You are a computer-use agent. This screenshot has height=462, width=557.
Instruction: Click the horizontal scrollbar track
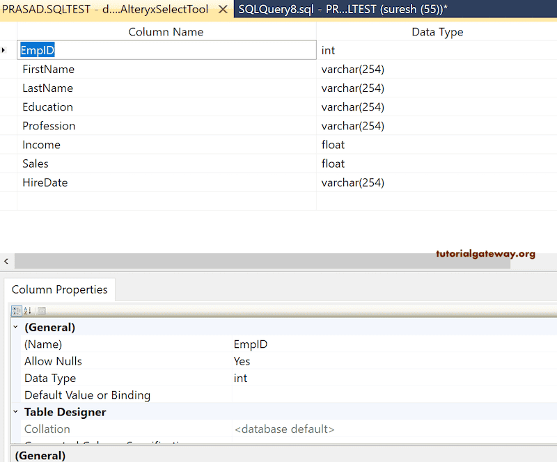[278, 261]
